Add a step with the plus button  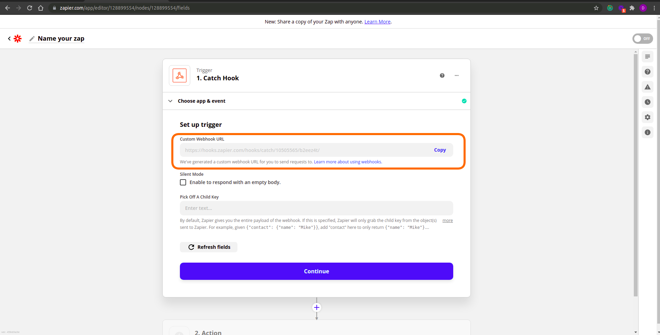point(317,307)
